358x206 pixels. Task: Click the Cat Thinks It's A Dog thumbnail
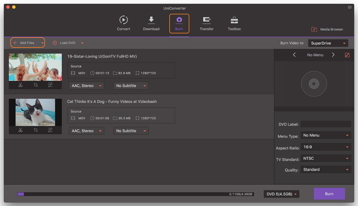click(x=35, y=112)
